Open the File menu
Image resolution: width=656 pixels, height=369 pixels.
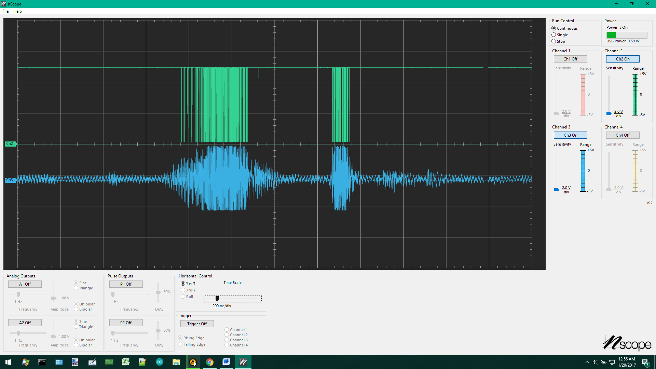click(5, 11)
